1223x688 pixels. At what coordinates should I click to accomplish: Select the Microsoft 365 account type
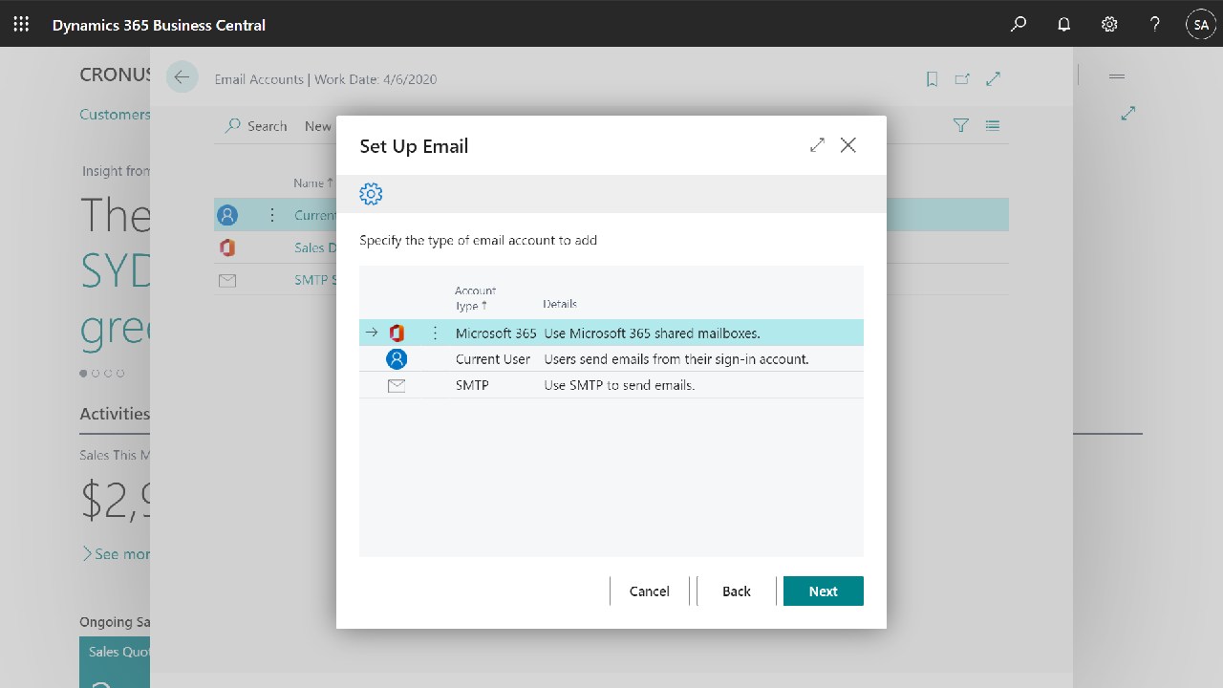[496, 333]
